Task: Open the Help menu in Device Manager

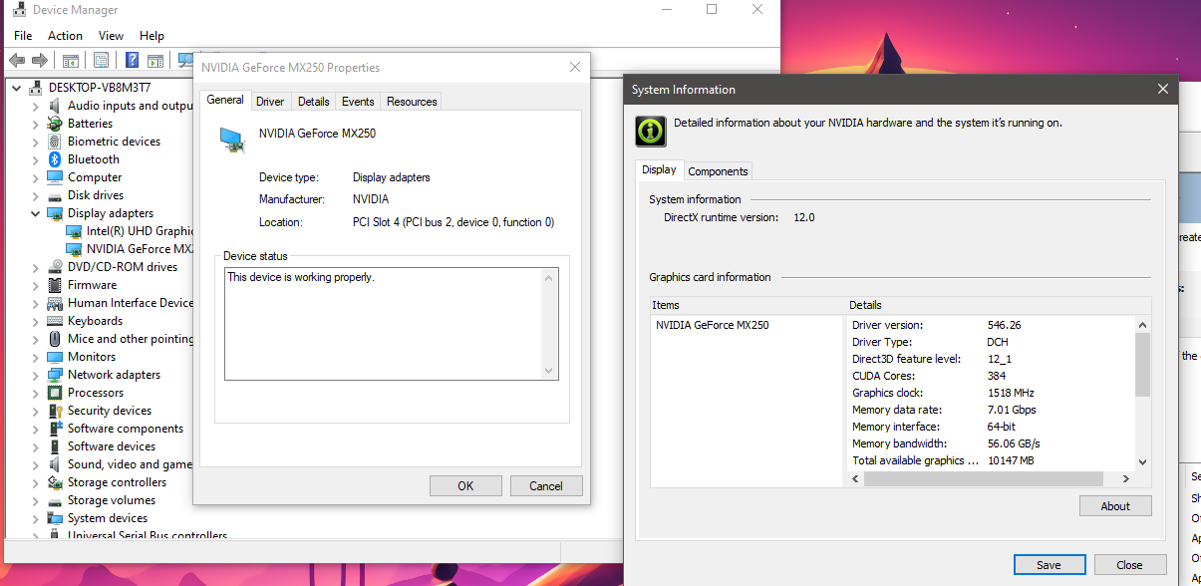Action: pos(152,36)
